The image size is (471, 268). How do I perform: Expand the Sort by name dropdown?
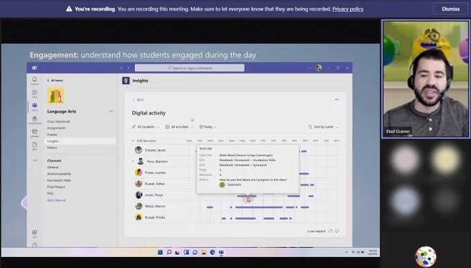(x=323, y=127)
